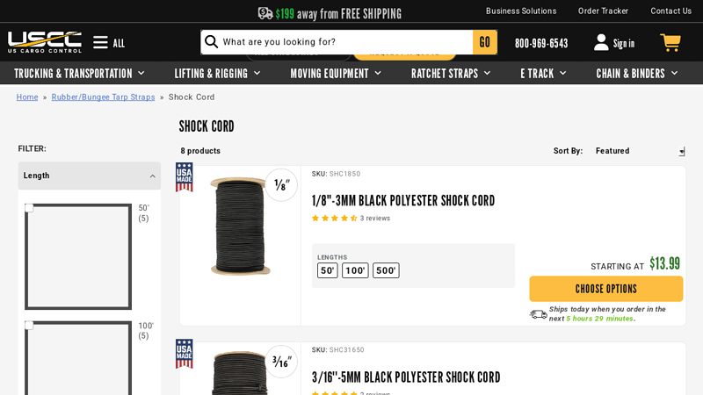Click the Choose Options button
The width and height of the screenshot is (703, 395).
point(605,289)
